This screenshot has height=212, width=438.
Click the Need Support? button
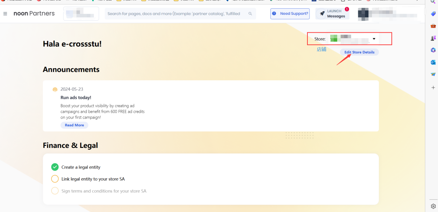click(x=290, y=14)
